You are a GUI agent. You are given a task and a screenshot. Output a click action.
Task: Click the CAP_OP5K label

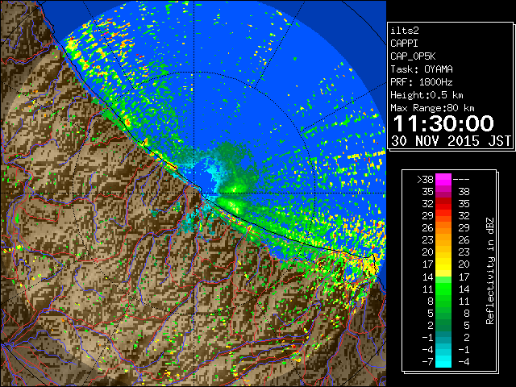point(413,56)
